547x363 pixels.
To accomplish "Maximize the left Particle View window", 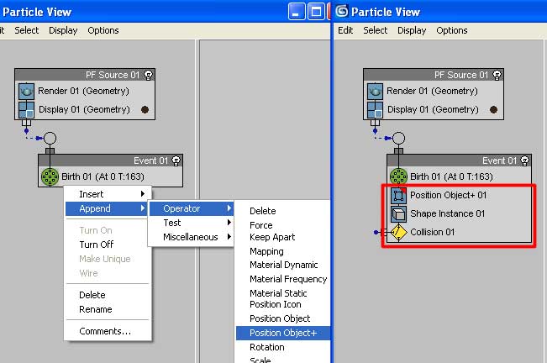I will (x=316, y=12).
